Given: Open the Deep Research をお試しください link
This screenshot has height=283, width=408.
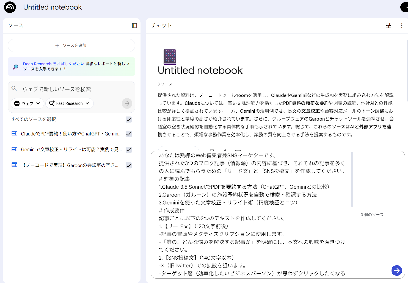Looking at the screenshot, I should pos(54,64).
